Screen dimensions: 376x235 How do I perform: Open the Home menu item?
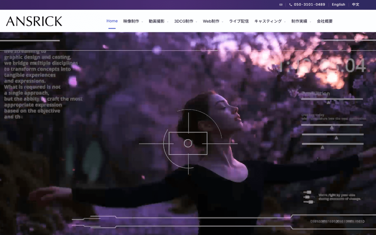click(x=112, y=21)
